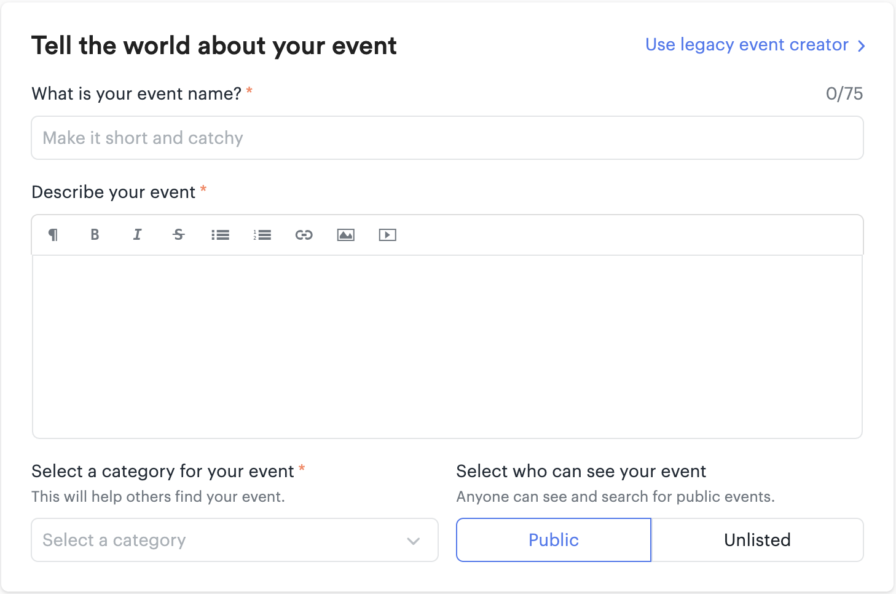Switch event visibility to Unlisted
The height and width of the screenshot is (594, 896).
pos(757,540)
